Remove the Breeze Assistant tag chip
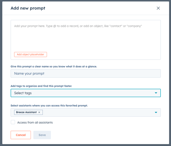 pyautogui.click(x=39, y=112)
